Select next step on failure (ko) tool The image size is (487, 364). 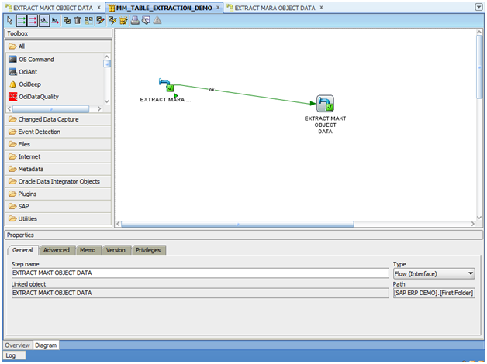pyautogui.click(x=55, y=21)
